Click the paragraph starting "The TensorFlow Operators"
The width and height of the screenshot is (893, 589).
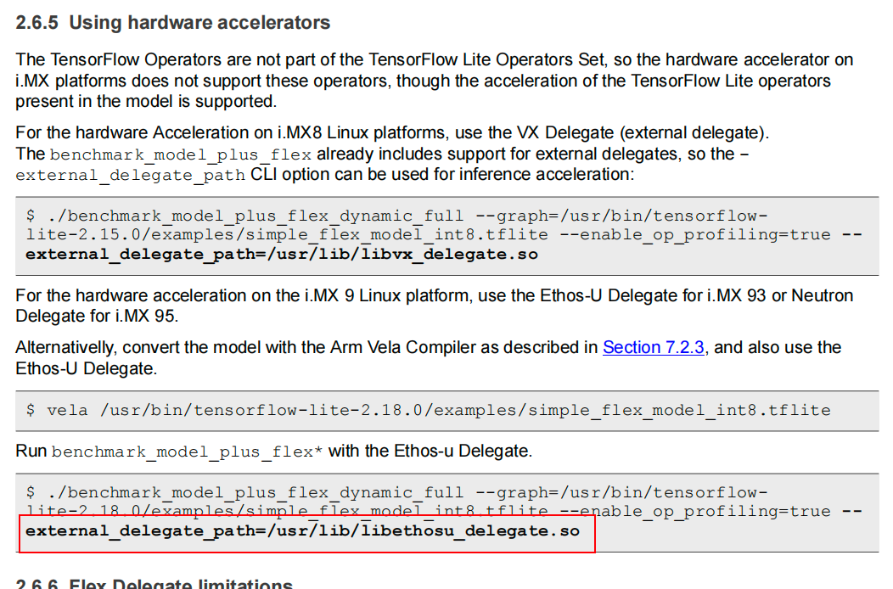pos(434,81)
